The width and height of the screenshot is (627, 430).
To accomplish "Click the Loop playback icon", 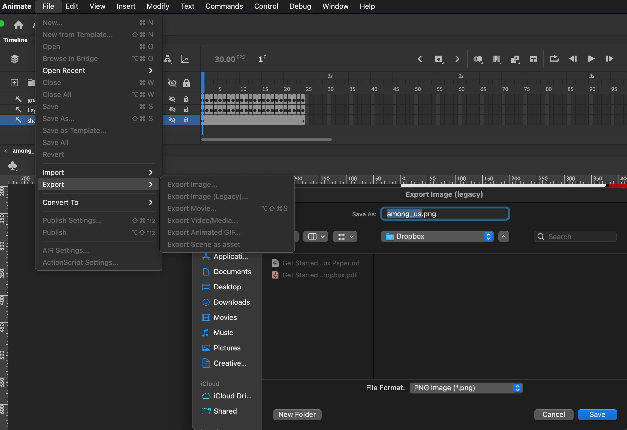I will click(x=554, y=59).
